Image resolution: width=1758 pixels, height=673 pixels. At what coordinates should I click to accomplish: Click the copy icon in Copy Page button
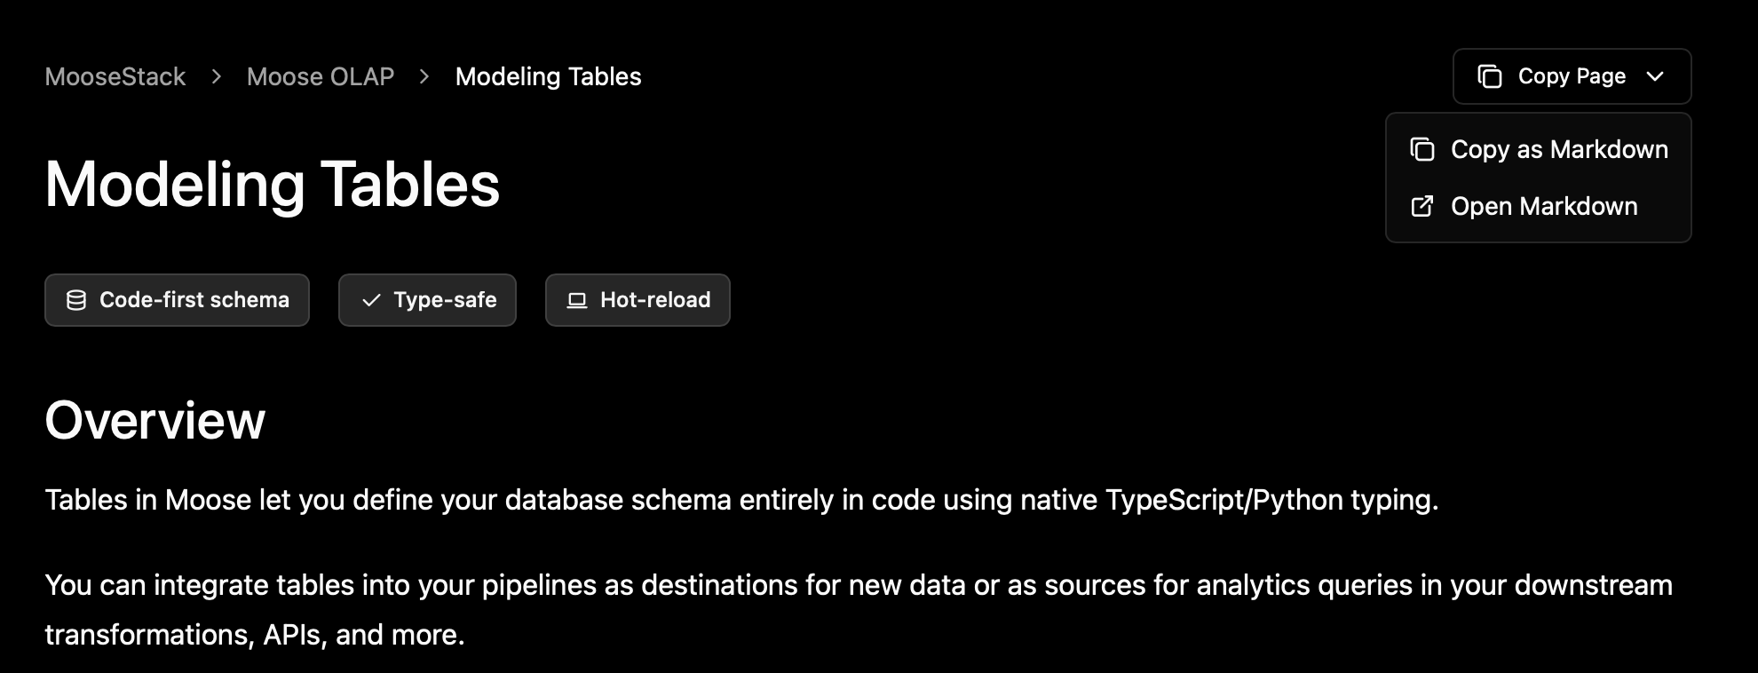[x=1489, y=76]
